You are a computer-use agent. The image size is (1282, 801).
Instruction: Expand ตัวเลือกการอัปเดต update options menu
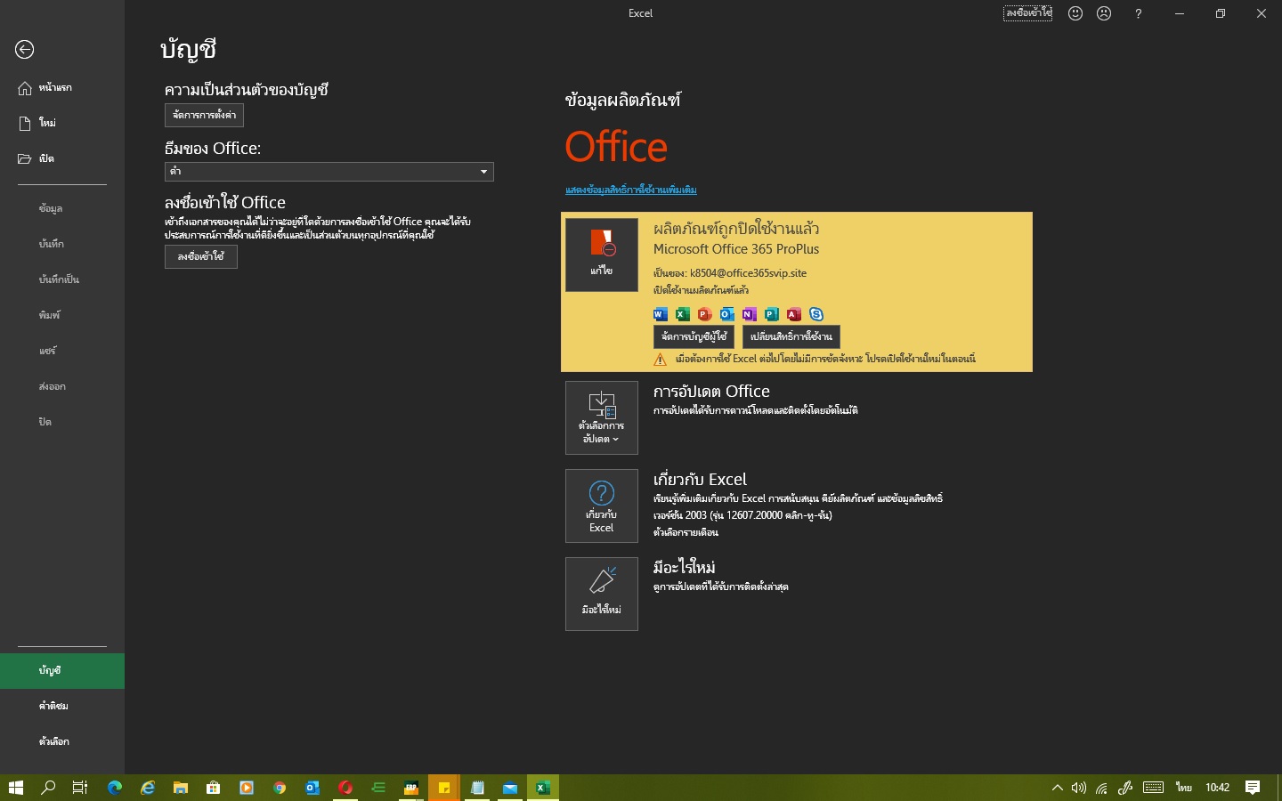click(602, 418)
